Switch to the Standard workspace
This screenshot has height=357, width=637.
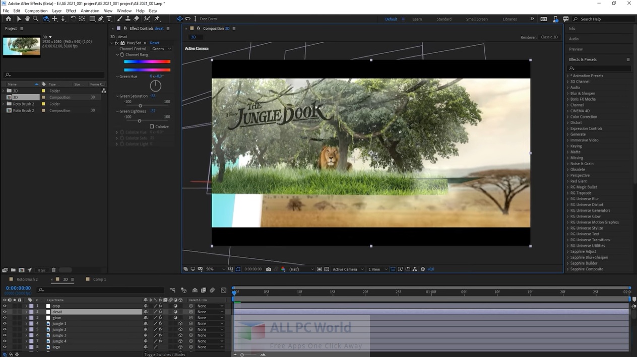click(444, 19)
